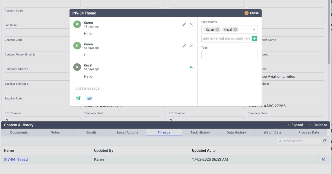Click the add external participant field
Screen dimensions: 332x174
point(226,38)
